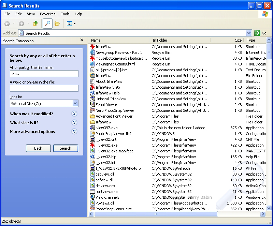This screenshot has width=273, height=226.
Task: Click the Search button in Search Companion
Action: click(66, 148)
